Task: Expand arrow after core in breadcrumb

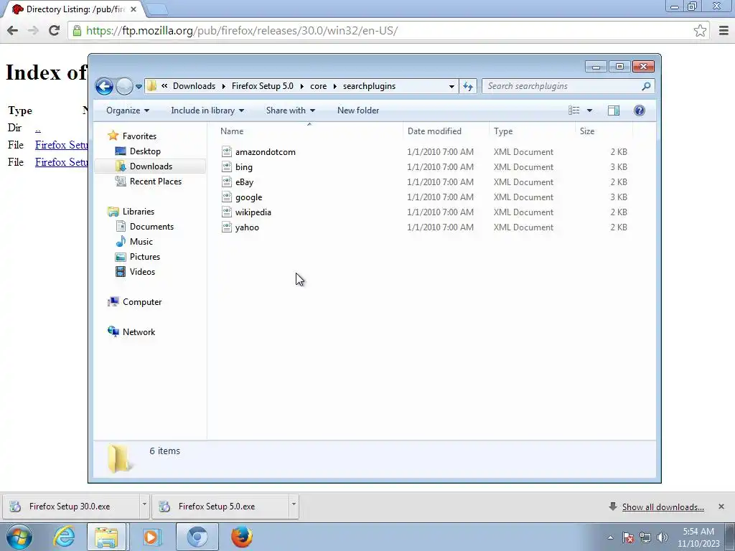Action: pos(335,86)
